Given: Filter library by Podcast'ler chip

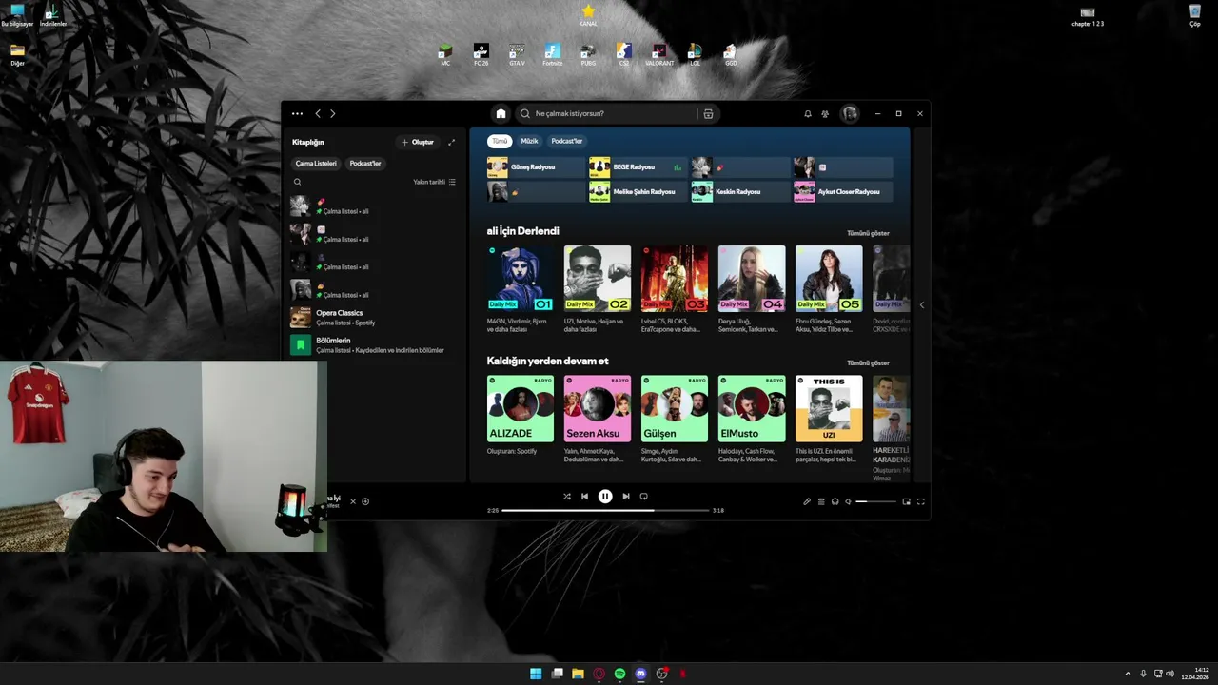Looking at the screenshot, I should click(365, 163).
